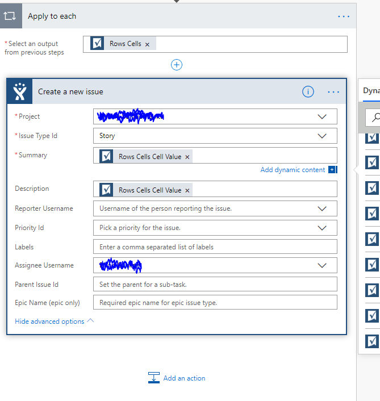Remove the Rows Cells token
Viewport: 380px width, 401px height.
[x=147, y=44]
